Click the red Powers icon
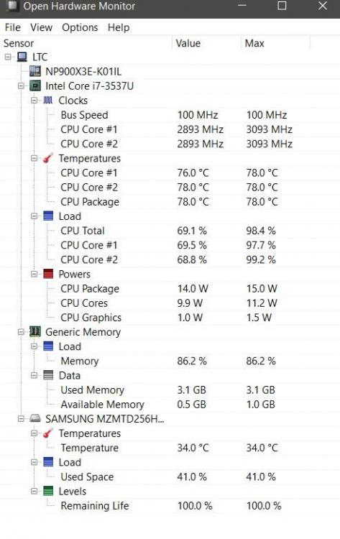The image size is (340, 539). point(48,274)
